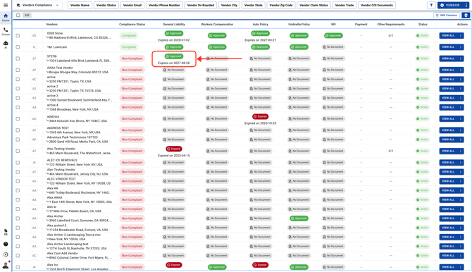Screen dimensions: 472x272
Task: Click Approved Umbrella Policy badge for Alex Archer
Action: pos(299,218)
